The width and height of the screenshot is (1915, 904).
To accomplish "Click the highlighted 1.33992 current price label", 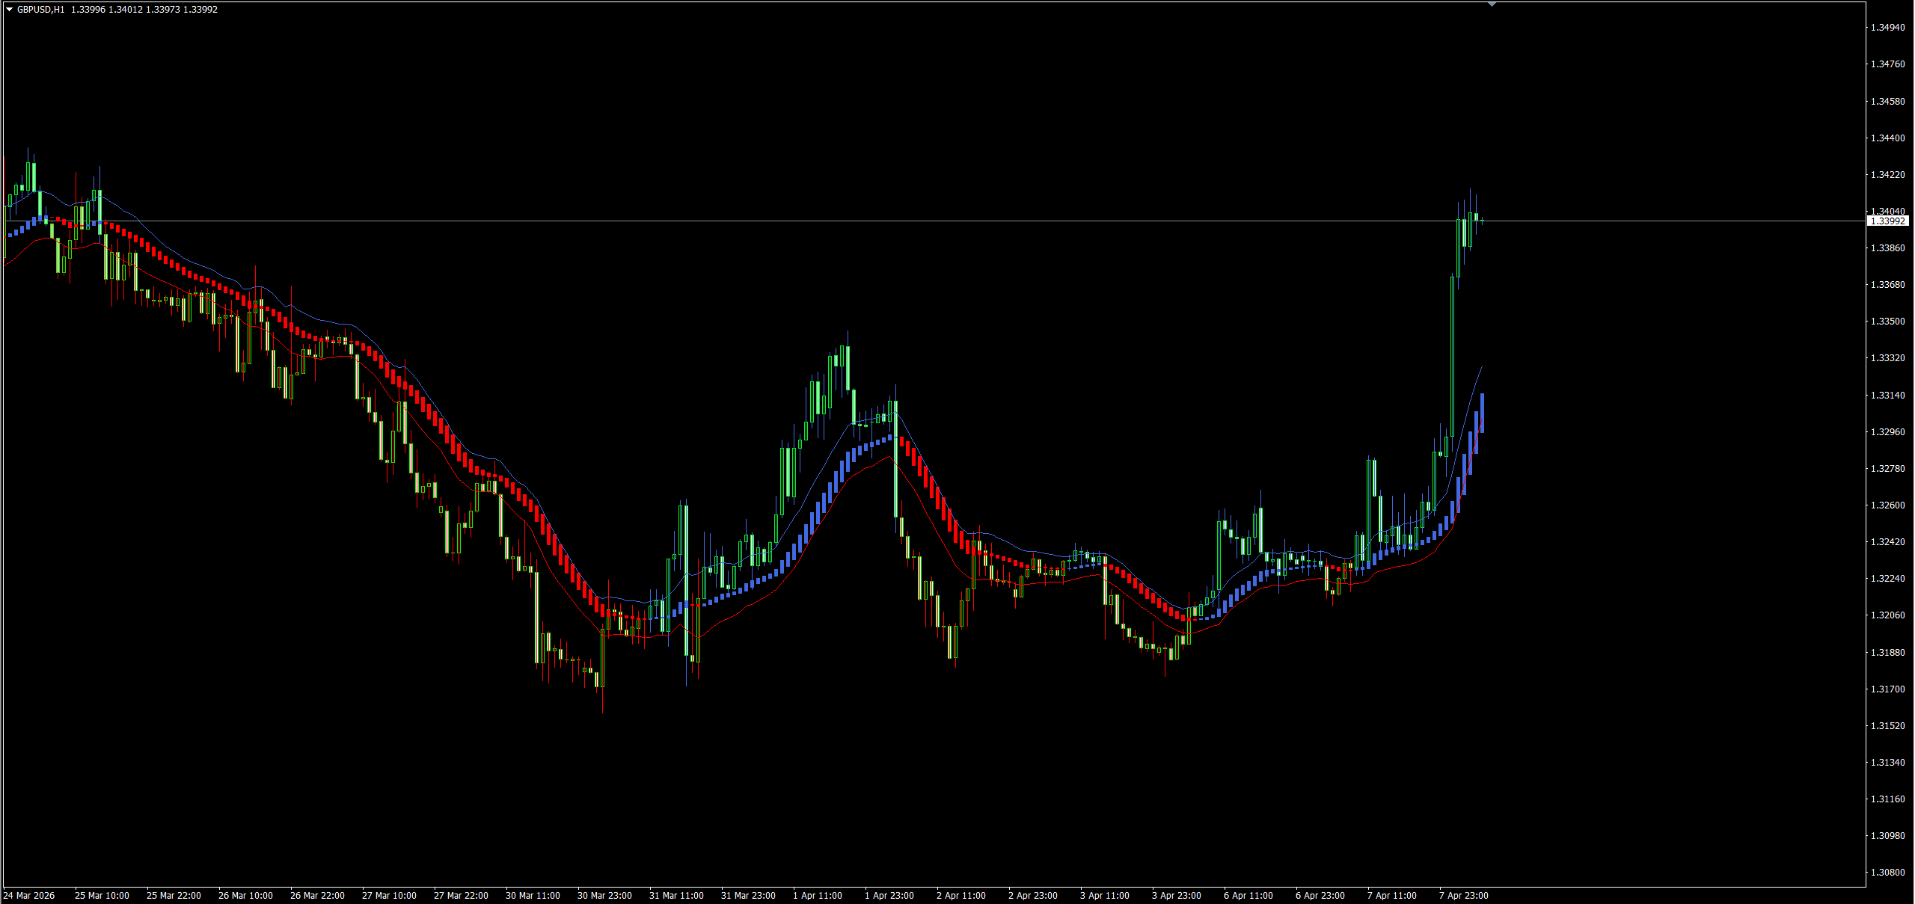I will (x=1887, y=221).
